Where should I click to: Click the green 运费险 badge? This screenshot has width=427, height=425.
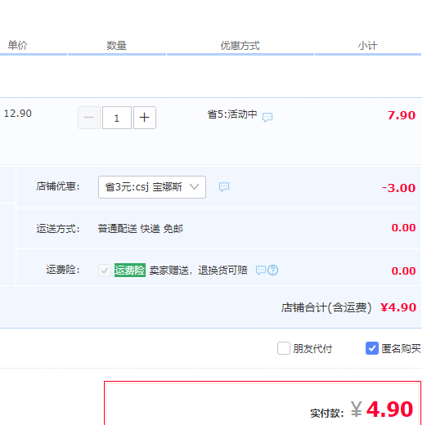coord(130,271)
